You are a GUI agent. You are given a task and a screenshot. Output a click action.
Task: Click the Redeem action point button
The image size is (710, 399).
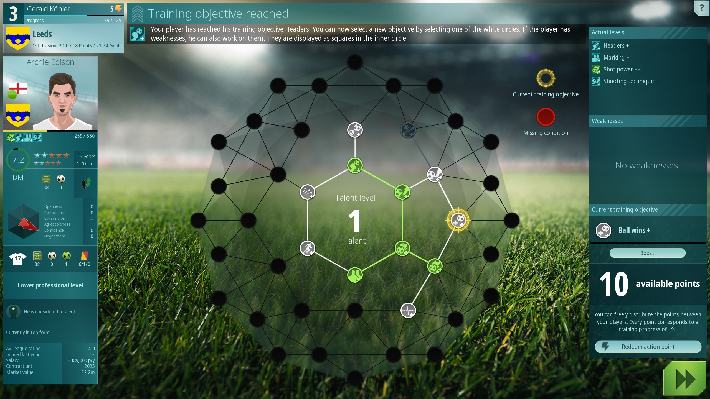pyautogui.click(x=648, y=346)
